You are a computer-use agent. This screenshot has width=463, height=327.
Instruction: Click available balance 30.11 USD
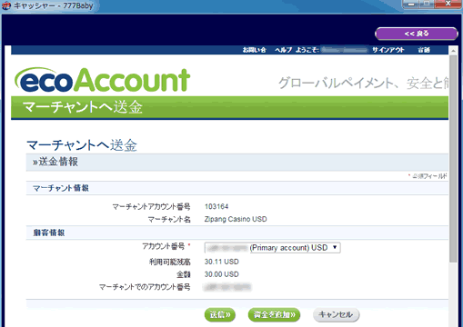point(222,262)
